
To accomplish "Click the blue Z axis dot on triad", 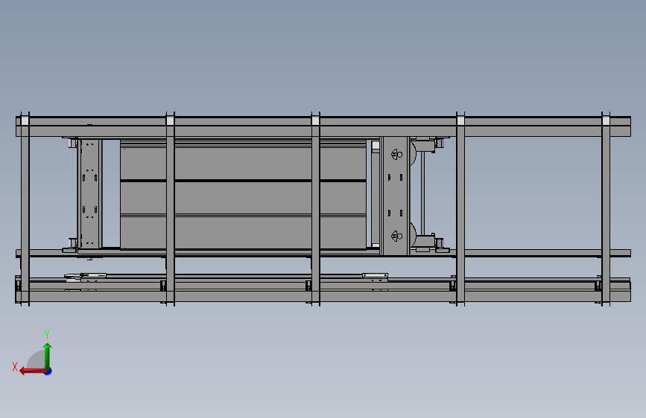I will click(48, 371).
